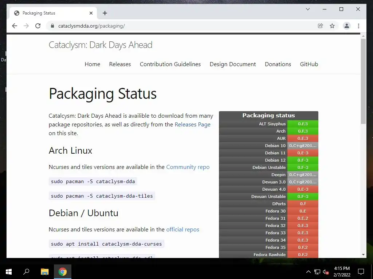Image resolution: width=373 pixels, height=279 pixels.
Task: Open the Chrome profile avatar
Action: click(x=347, y=26)
